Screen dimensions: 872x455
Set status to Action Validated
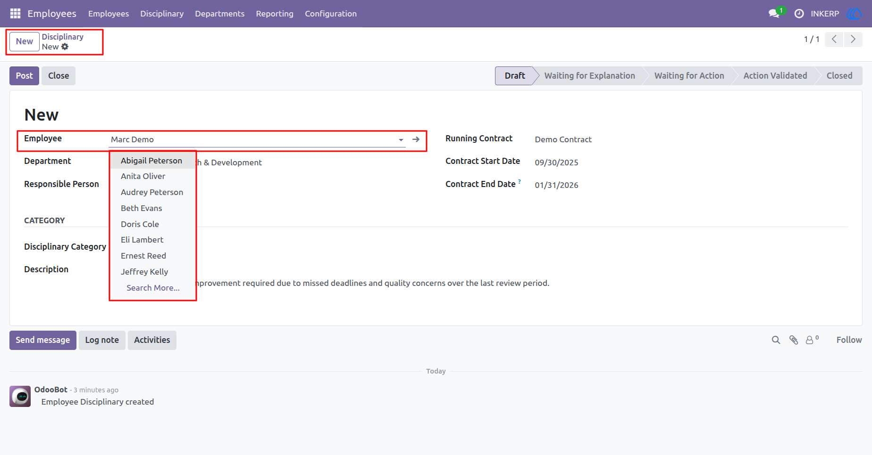[x=775, y=76]
